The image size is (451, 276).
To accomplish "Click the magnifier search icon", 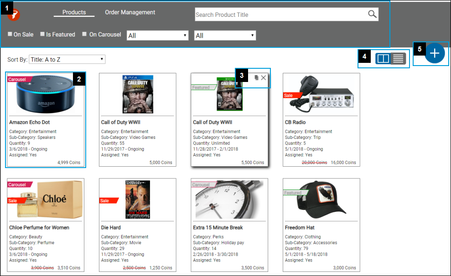I will pos(372,14).
